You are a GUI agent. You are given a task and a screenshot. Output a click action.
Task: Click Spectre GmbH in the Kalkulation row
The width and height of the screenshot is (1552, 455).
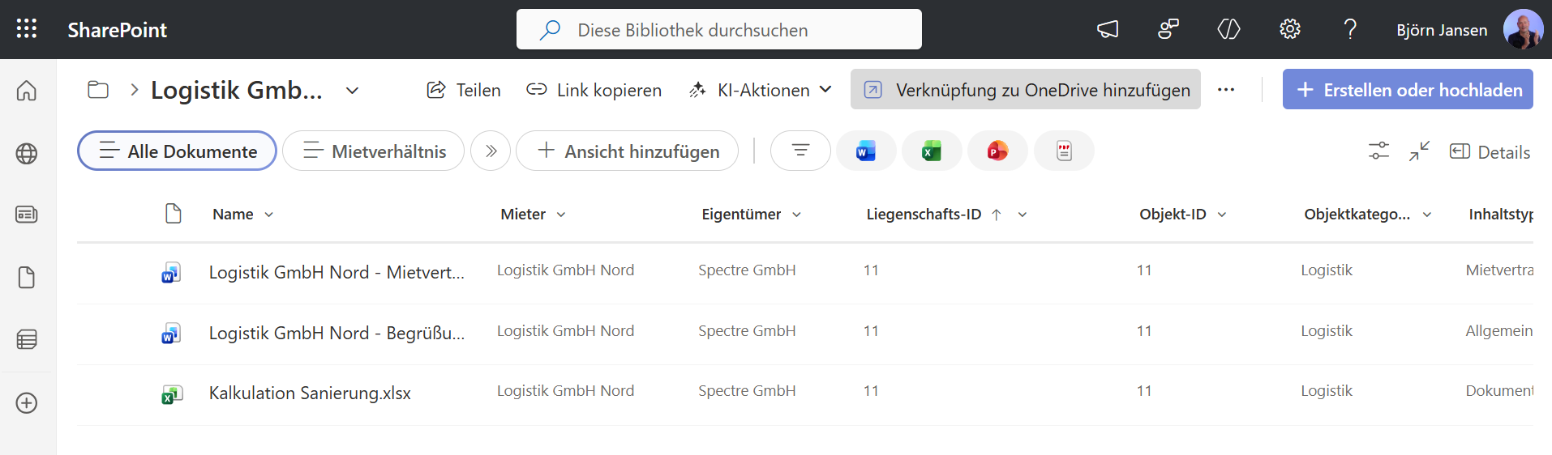point(747,391)
